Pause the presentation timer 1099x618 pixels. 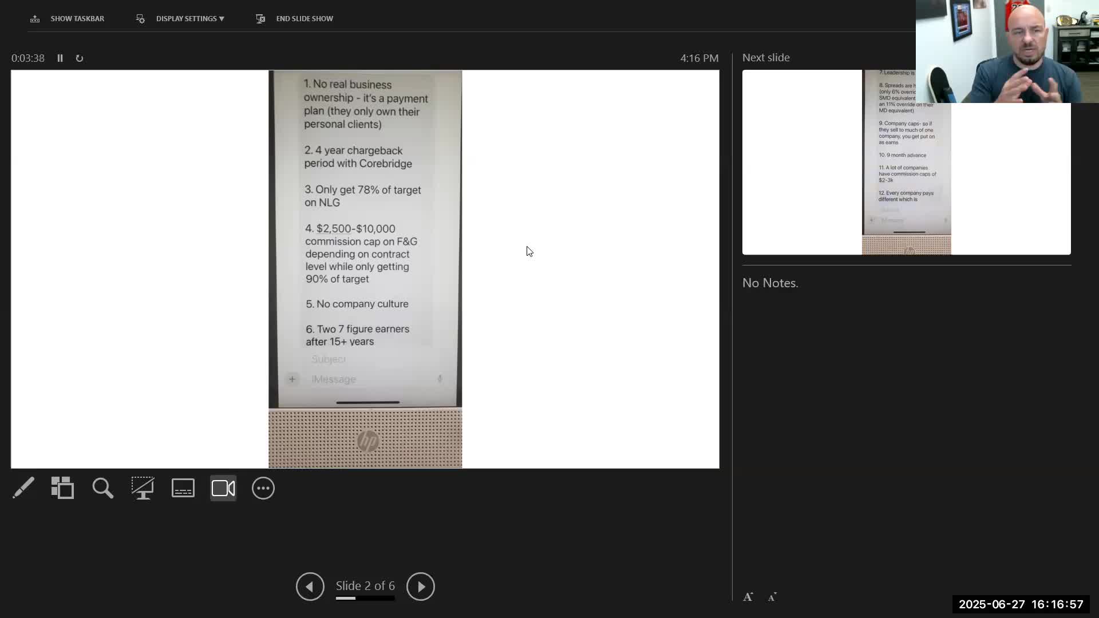[60, 58]
